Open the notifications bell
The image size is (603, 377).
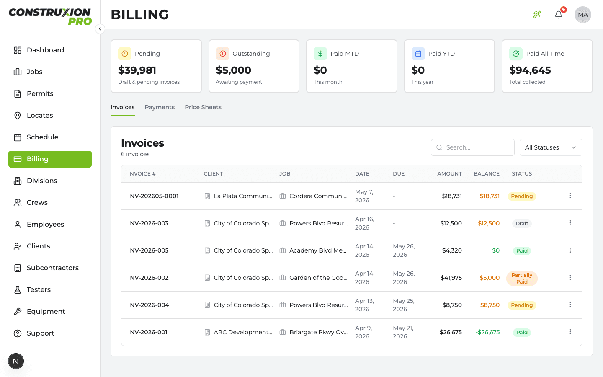click(559, 15)
